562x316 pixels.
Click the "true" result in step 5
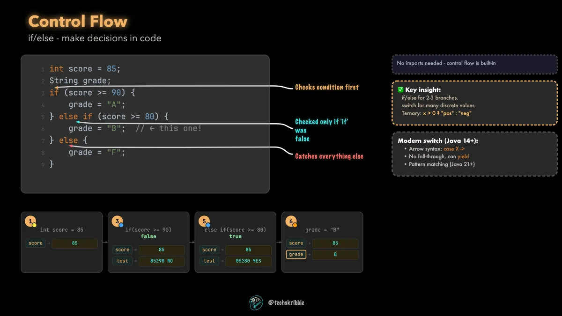(236, 236)
